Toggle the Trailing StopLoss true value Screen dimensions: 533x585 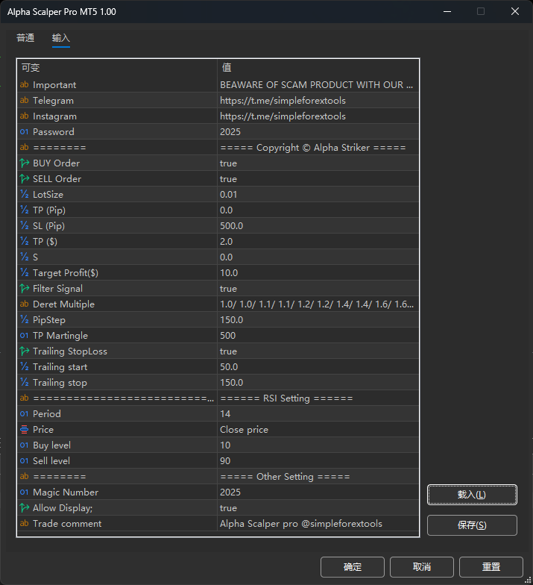pos(228,351)
